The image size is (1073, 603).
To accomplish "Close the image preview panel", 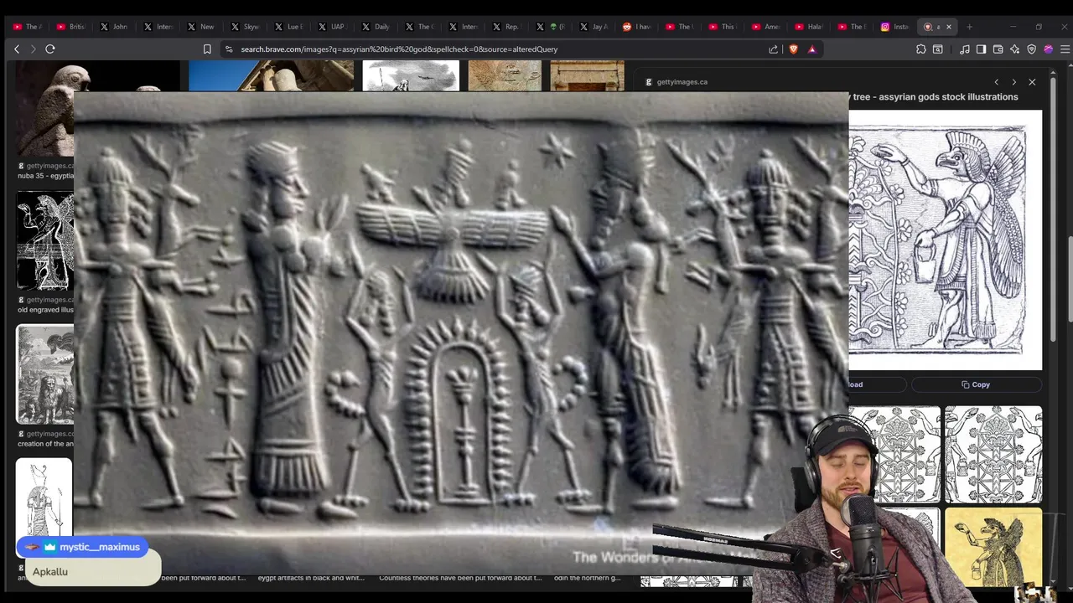I will tap(1032, 82).
